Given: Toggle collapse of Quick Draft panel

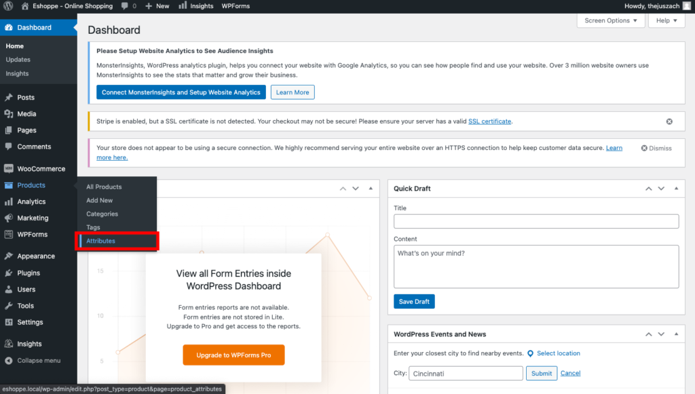Looking at the screenshot, I should [x=677, y=189].
